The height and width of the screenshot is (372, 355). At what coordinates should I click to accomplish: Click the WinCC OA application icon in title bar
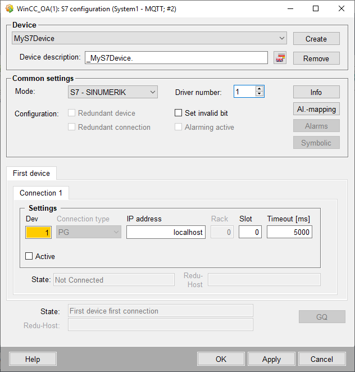10,9
